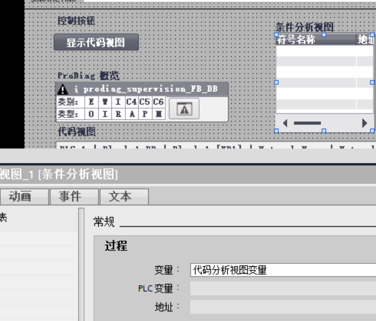
Task: Click the 条件分析视图 label above the table
Action: tap(305, 27)
